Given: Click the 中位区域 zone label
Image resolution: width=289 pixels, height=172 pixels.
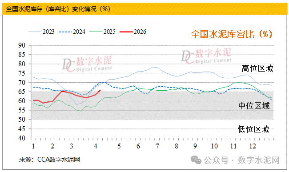Looking at the screenshot, I should (254, 106).
